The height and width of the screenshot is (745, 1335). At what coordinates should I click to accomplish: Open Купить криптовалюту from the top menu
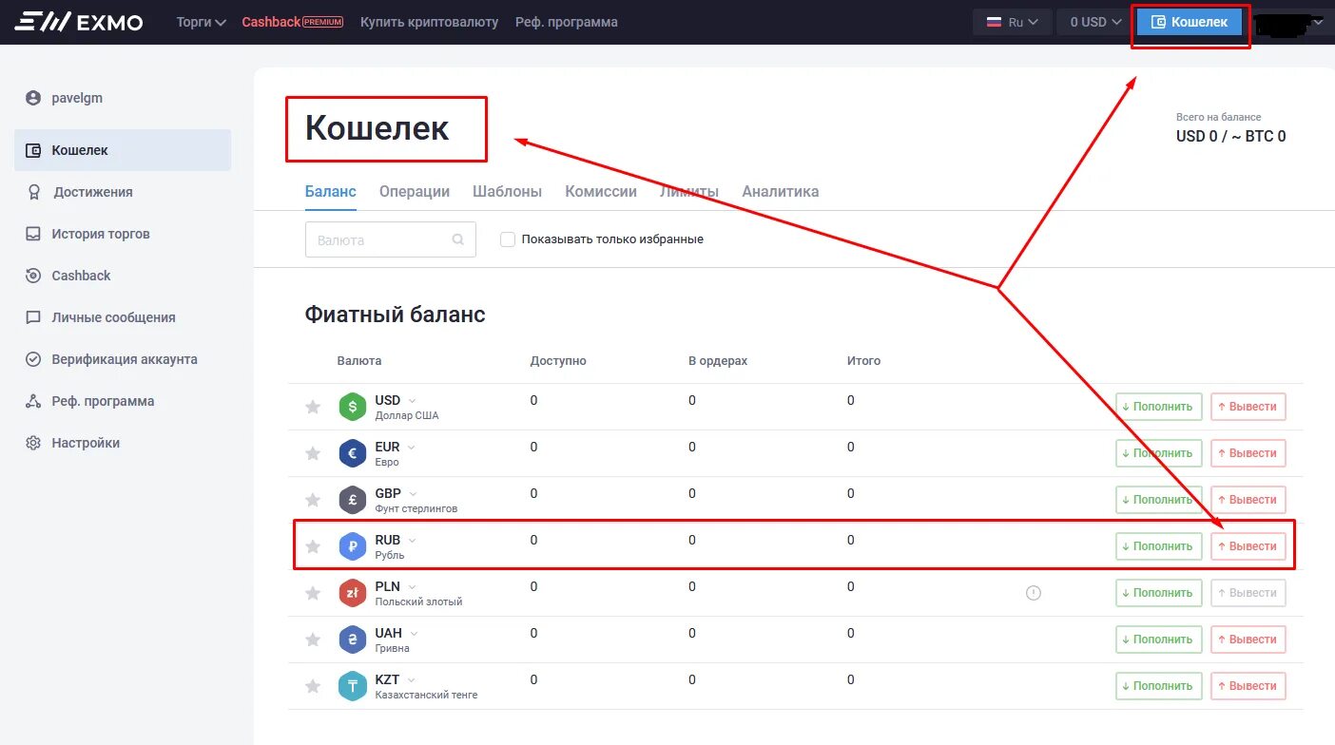pos(429,21)
